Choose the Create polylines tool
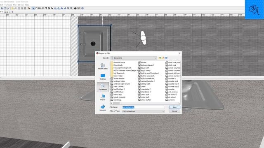 46,8
